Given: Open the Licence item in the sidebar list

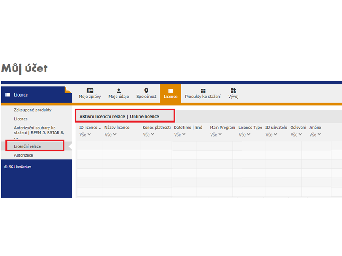Looking at the screenshot, I should (x=21, y=119).
